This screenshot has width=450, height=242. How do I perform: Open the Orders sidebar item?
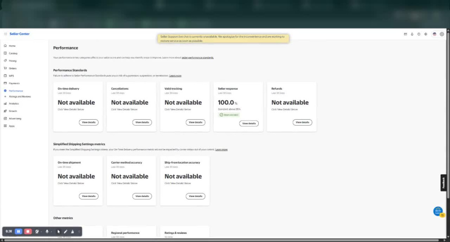[13, 68]
